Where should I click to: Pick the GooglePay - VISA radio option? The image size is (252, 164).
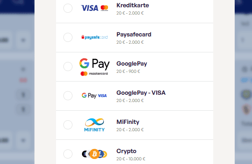coord(68,96)
